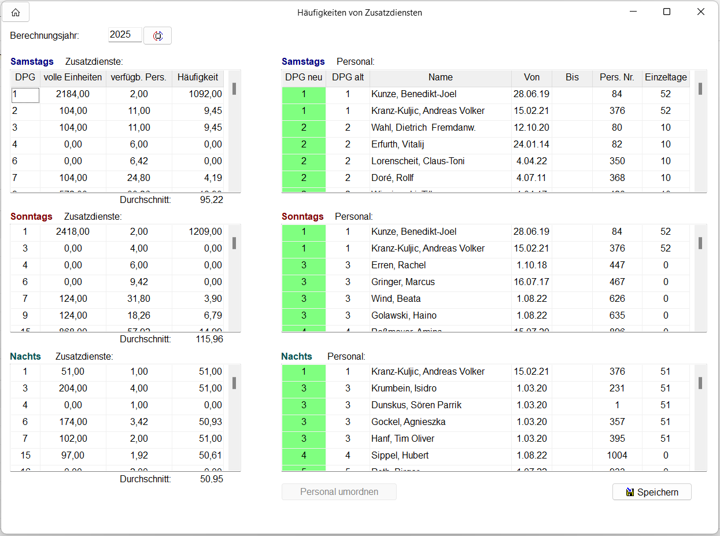
Task: Click the Häufigkeit column header
Action: 198,77
